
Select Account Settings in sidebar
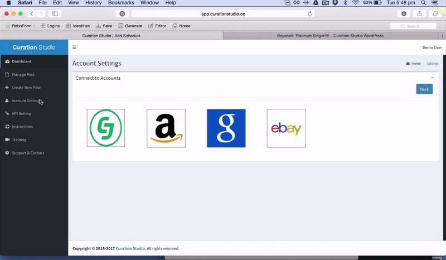26,100
